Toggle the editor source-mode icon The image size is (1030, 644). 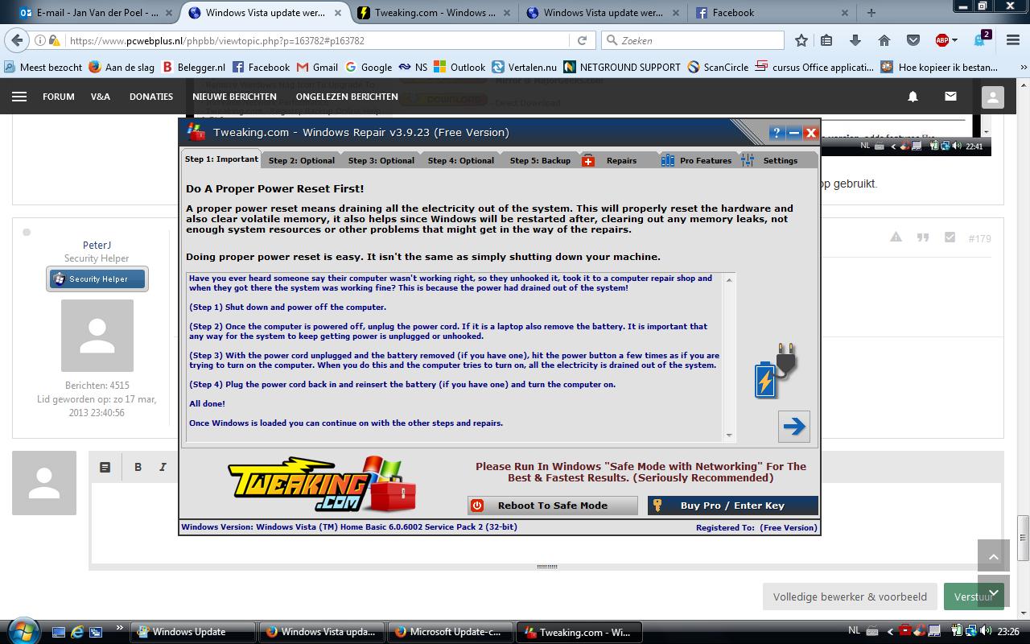(105, 467)
